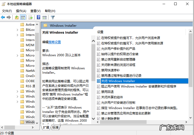
Task: Select the Active folder in tree
Action: coord(30,25)
